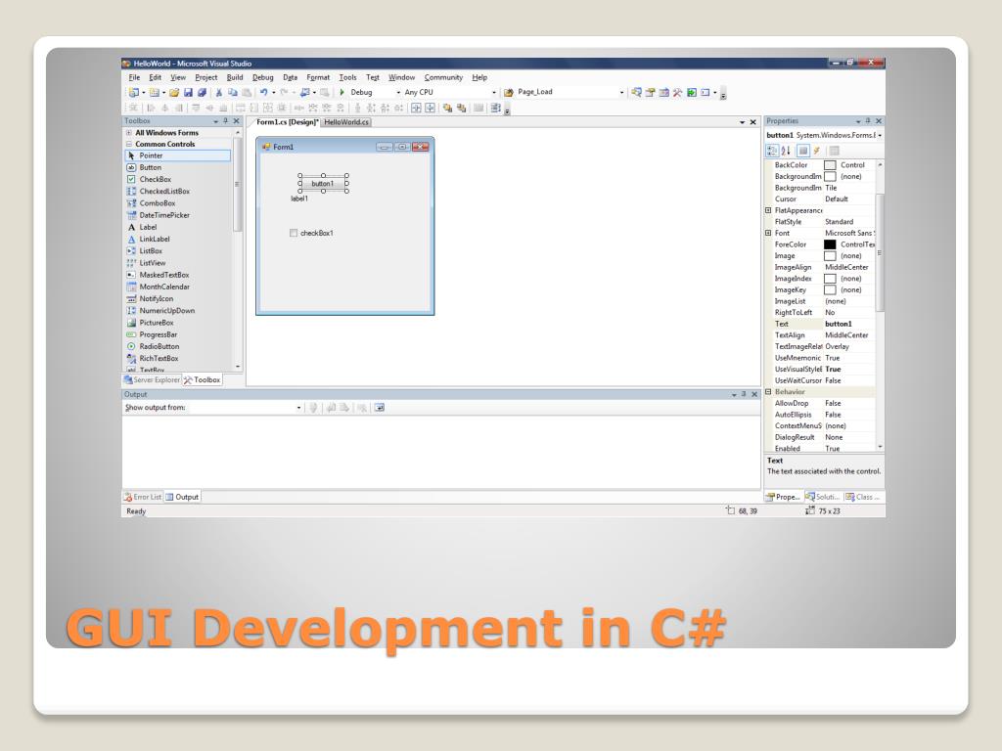
Task: Tick the checkBox1 checkbox on Form1
Action: [x=294, y=233]
